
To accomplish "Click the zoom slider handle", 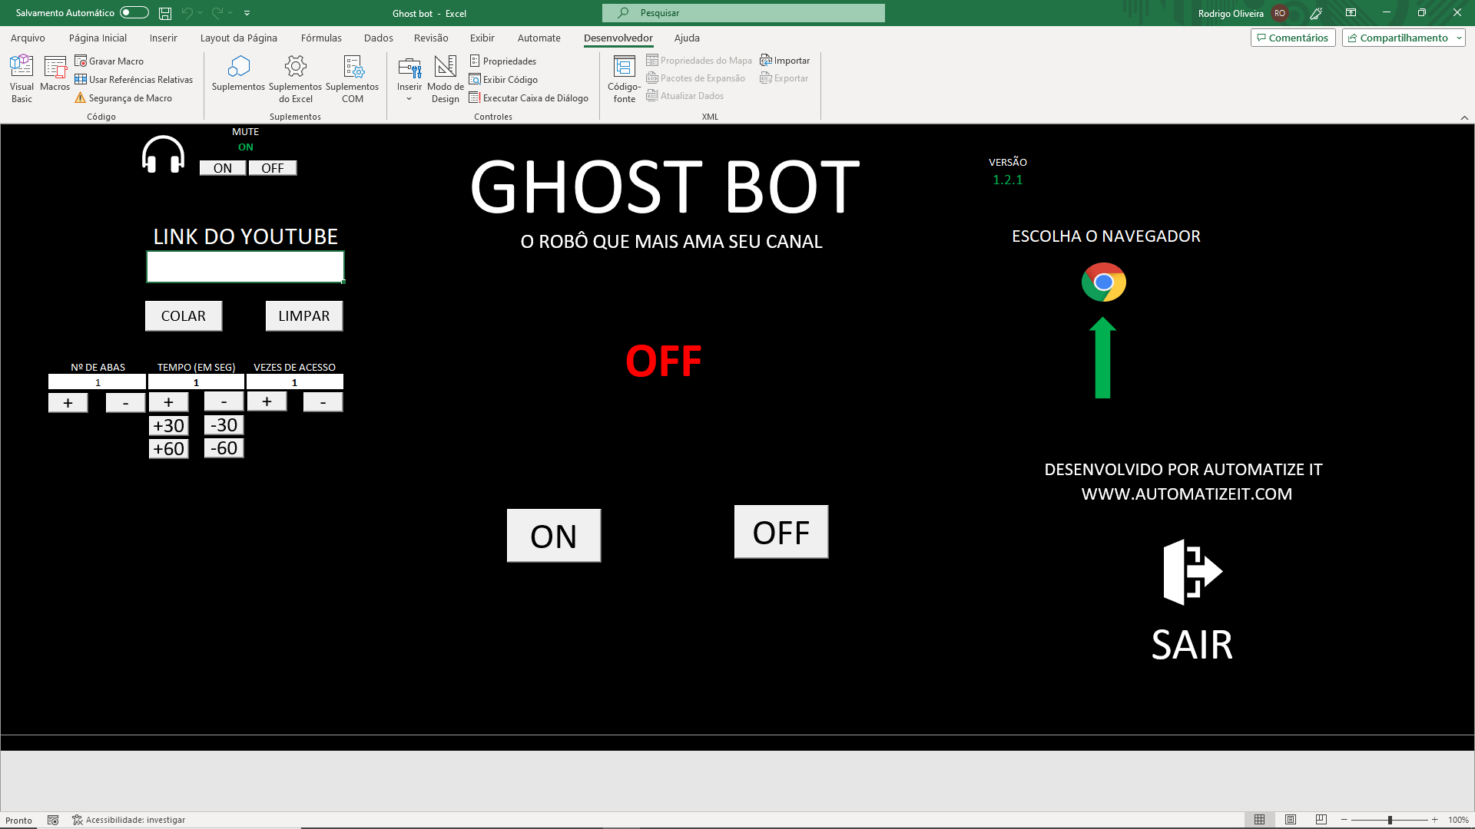I will click(x=1390, y=820).
